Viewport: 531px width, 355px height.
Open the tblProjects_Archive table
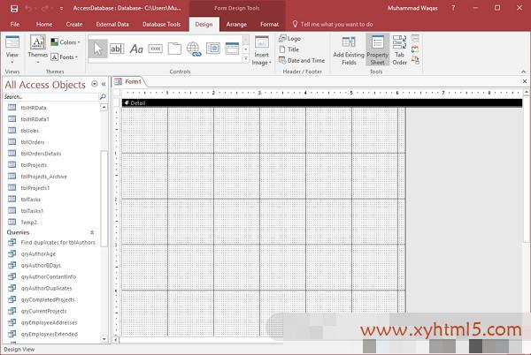click(x=43, y=177)
